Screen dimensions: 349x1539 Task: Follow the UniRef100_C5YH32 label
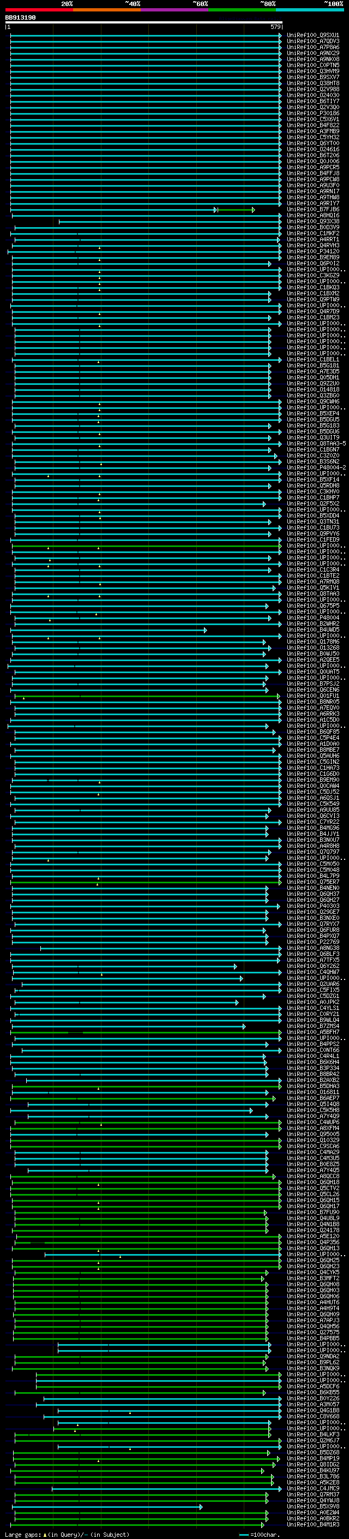pyautogui.click(x=312, y=138)
